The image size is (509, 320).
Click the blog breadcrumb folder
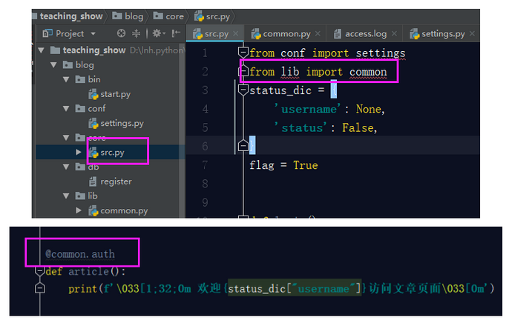[x=128, y=16]
